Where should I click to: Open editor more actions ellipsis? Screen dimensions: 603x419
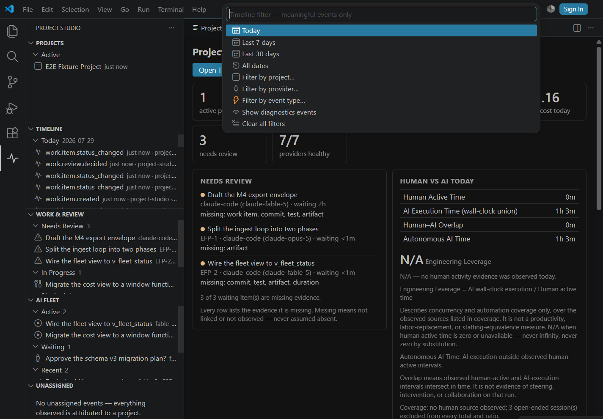pyautogui.click(x=591, y=28)
